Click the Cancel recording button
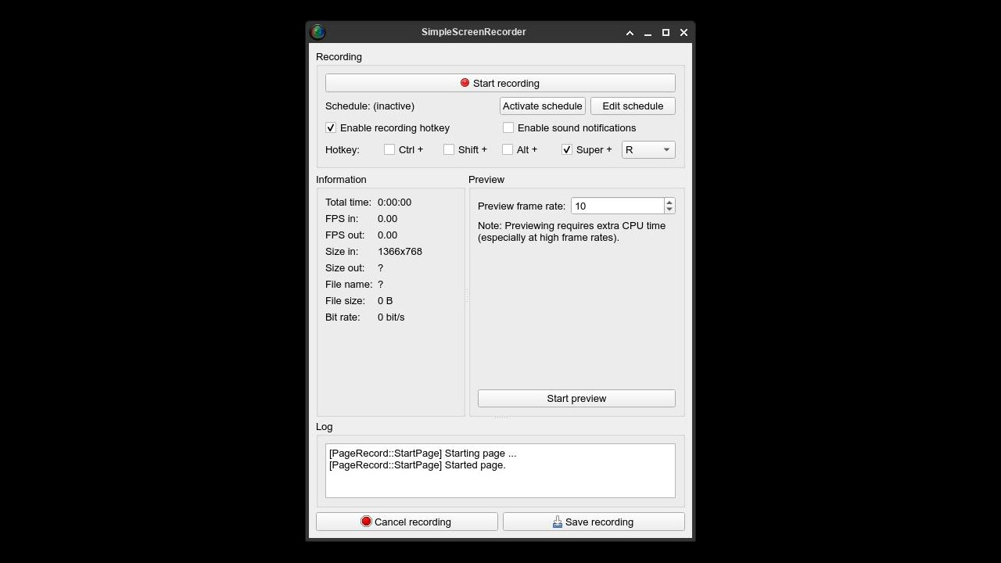 point(407,522)
